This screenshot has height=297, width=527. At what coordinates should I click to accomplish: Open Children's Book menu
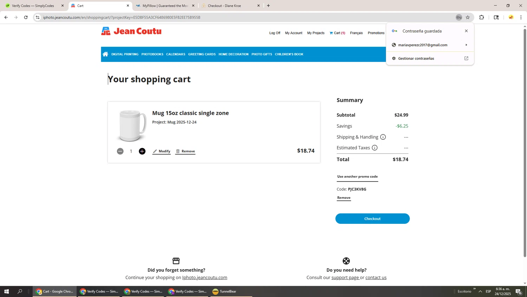[x=289, y=54]
